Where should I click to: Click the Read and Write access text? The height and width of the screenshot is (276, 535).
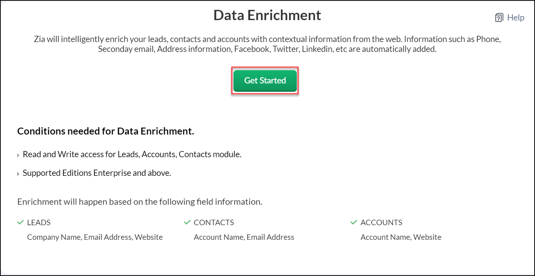tap(132, 154)
